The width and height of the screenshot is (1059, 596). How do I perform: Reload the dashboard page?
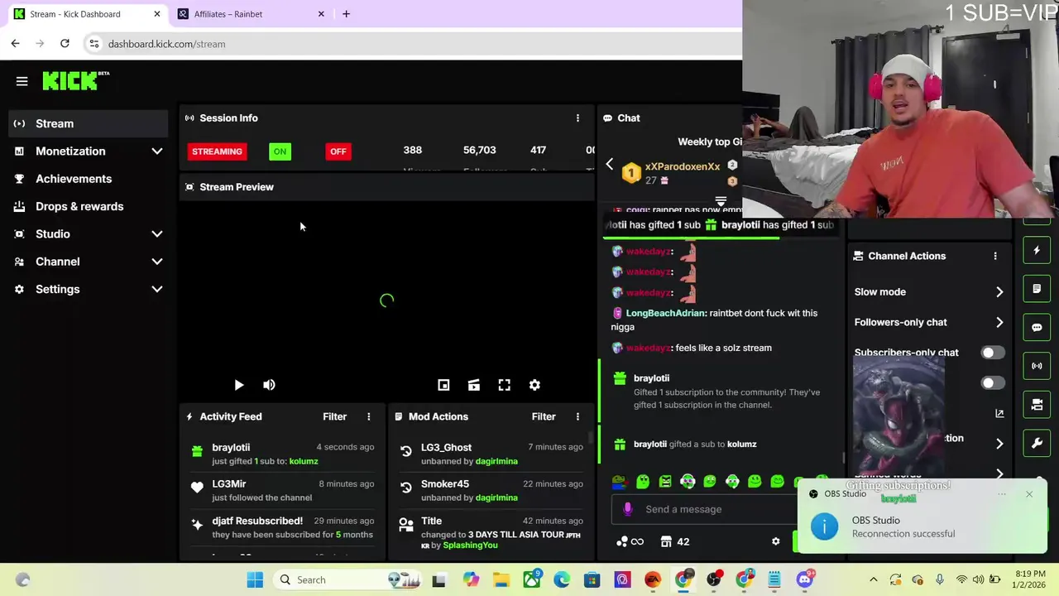[x=65, y=43]
